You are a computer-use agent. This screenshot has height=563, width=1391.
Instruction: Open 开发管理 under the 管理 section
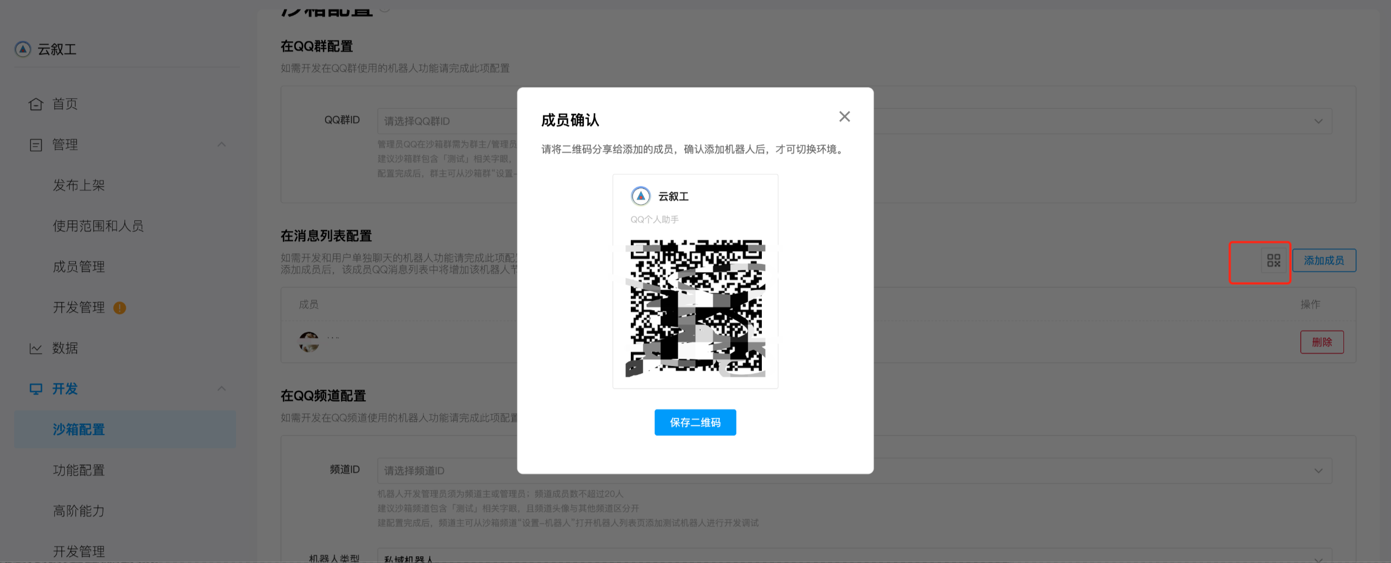79,307
